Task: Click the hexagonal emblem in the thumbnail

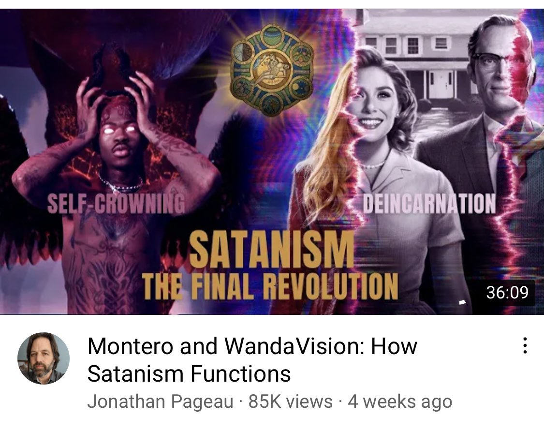Action: 272,70
